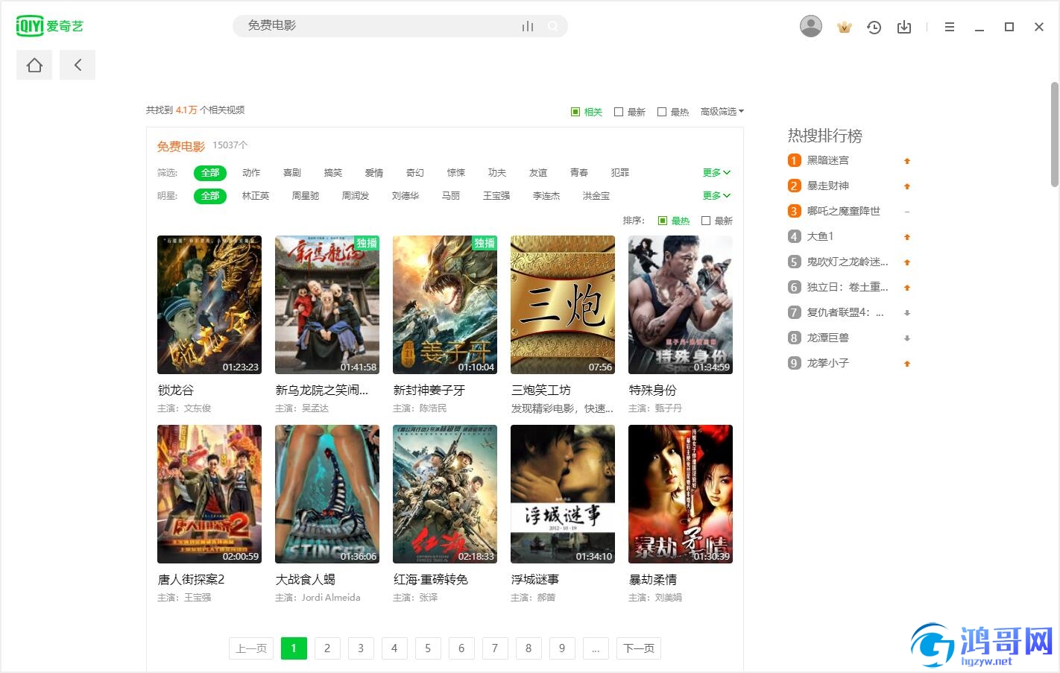Open hot search item 鬼吹灯之龙岭迷
This screenshot has width=1060, height=673.
tap(848, 262)
